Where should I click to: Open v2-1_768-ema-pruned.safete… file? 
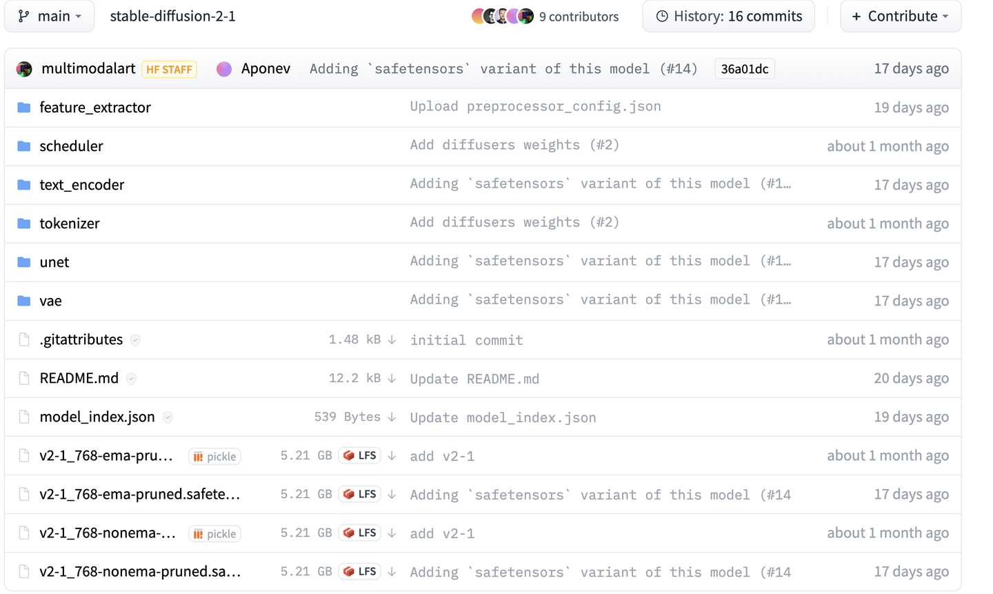point(140,493)
